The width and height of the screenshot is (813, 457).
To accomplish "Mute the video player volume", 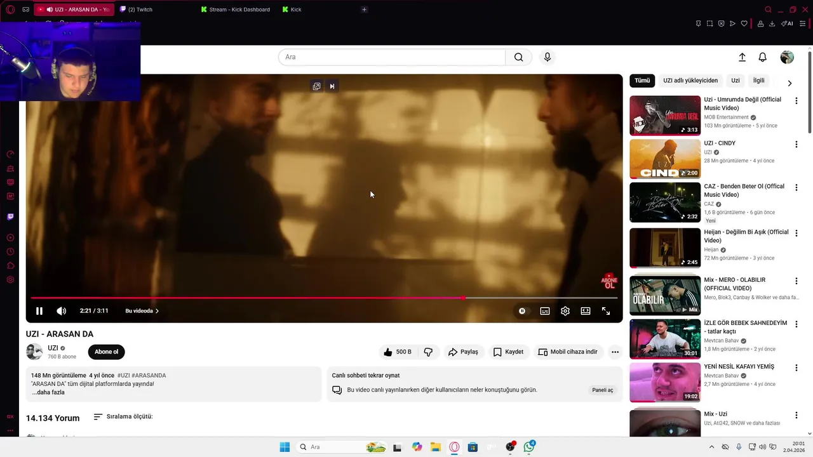I will pyautogui.click(x=61, y=311).
